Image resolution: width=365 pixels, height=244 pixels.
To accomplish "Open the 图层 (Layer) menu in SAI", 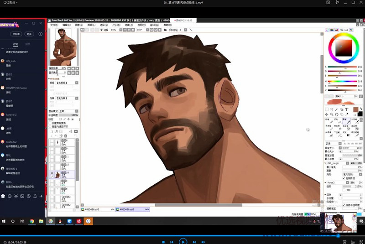I will (x=91, y=25).
